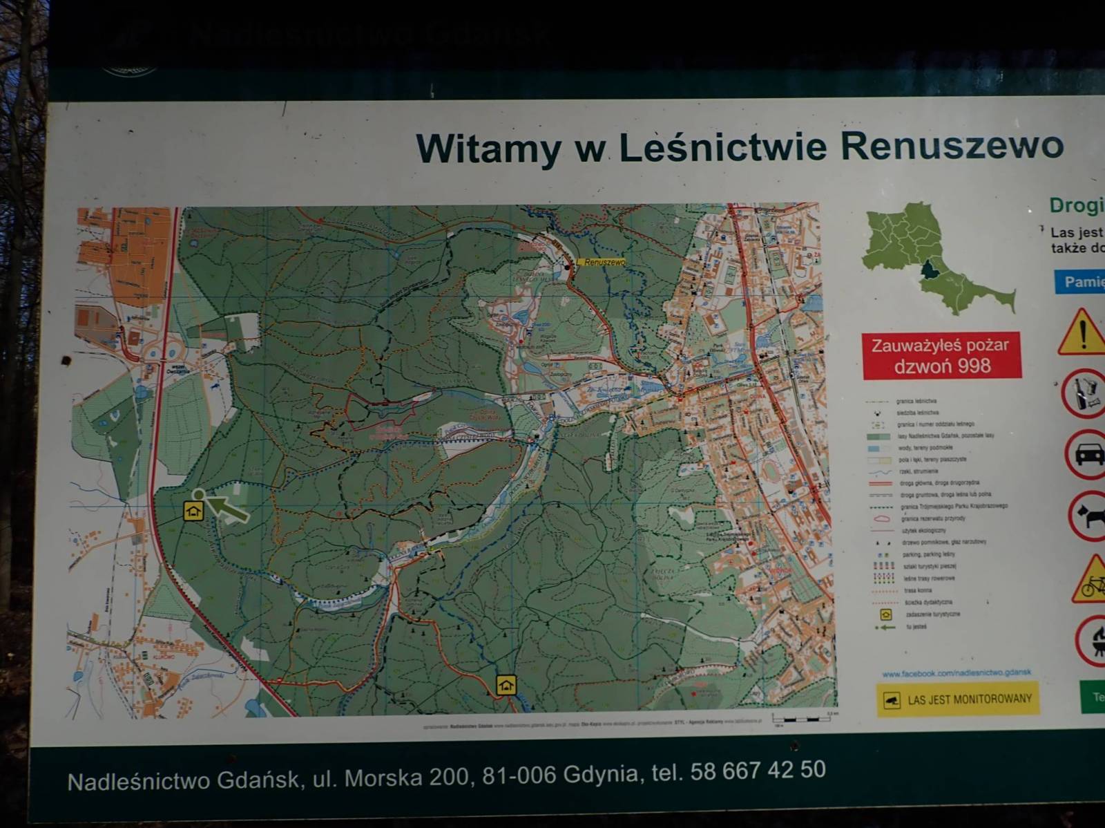The image size is (1105, 828).
Task: Click the camera icon in the yellow monitoring banner
Action: (x=892, y=701)
